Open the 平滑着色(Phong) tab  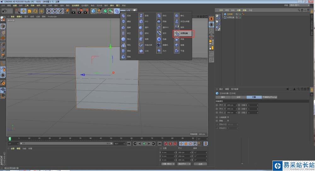pyautogui.click(x=269, y=97)
